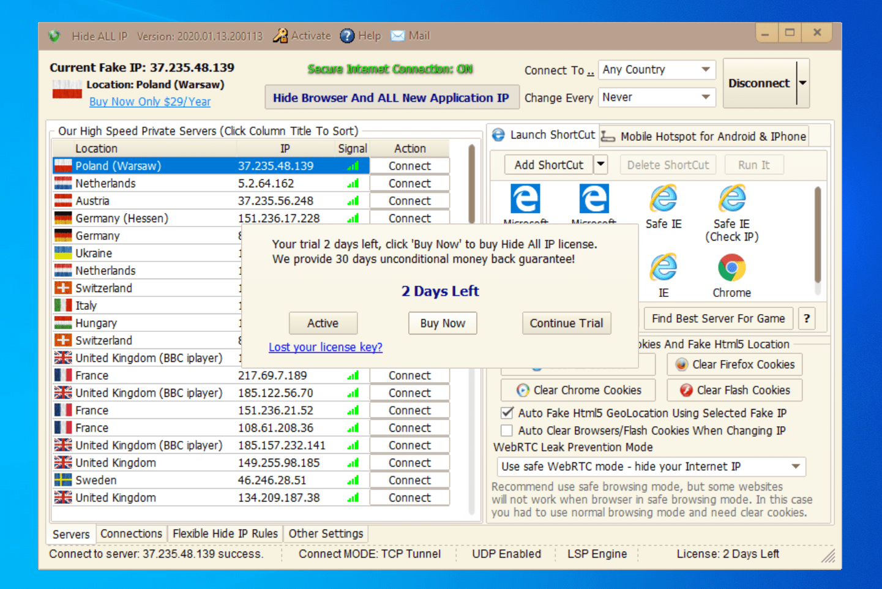Viewport: 882px width, 589px height.
Task: Open the Launch ShortCut tab
Action: [544, 135]
